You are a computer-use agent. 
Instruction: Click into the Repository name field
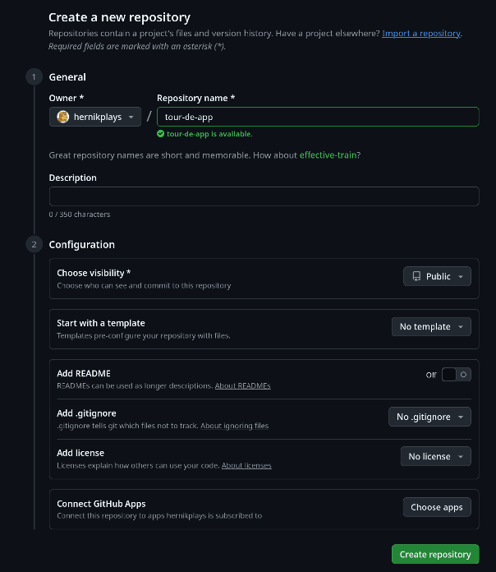point(317,117)
